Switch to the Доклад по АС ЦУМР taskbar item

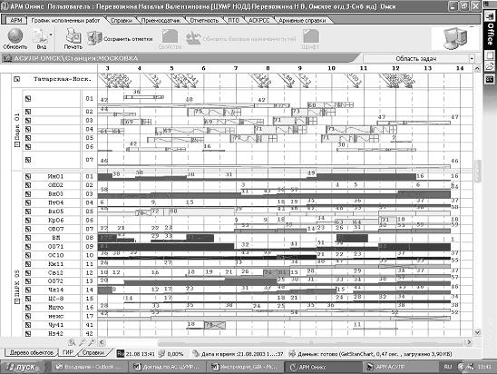click(x=168, y=367)
